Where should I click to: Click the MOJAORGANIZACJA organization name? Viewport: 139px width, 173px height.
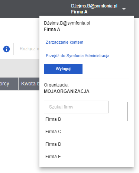click(67, 91)
